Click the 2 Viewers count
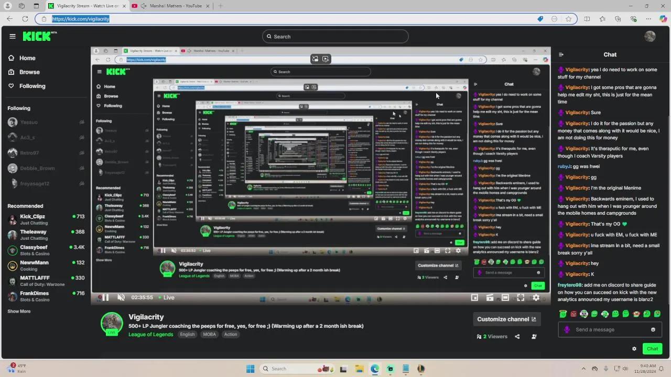 point(492,337)
